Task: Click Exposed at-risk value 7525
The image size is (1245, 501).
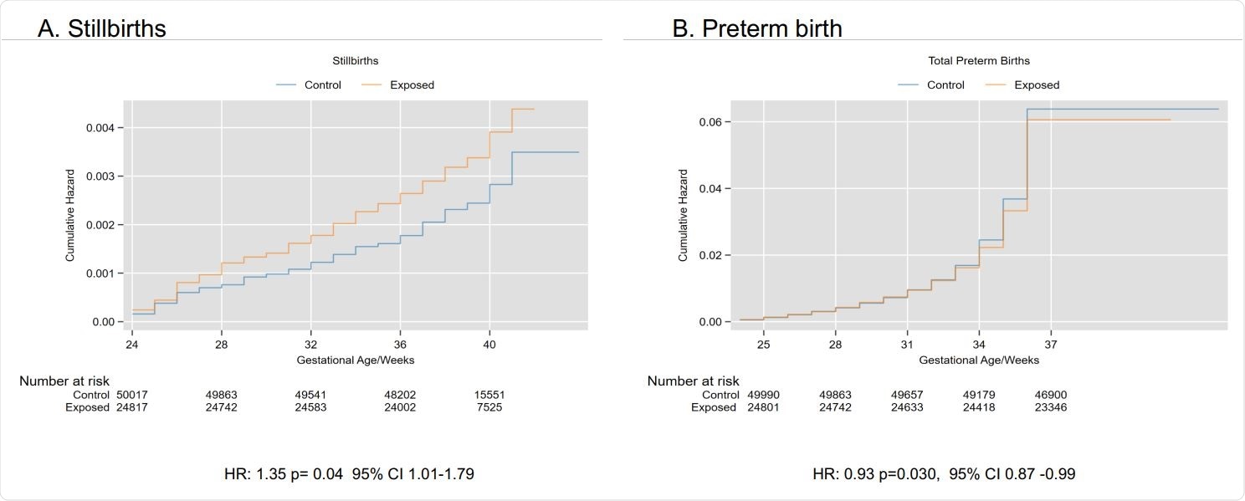Action: coord(489,407)
